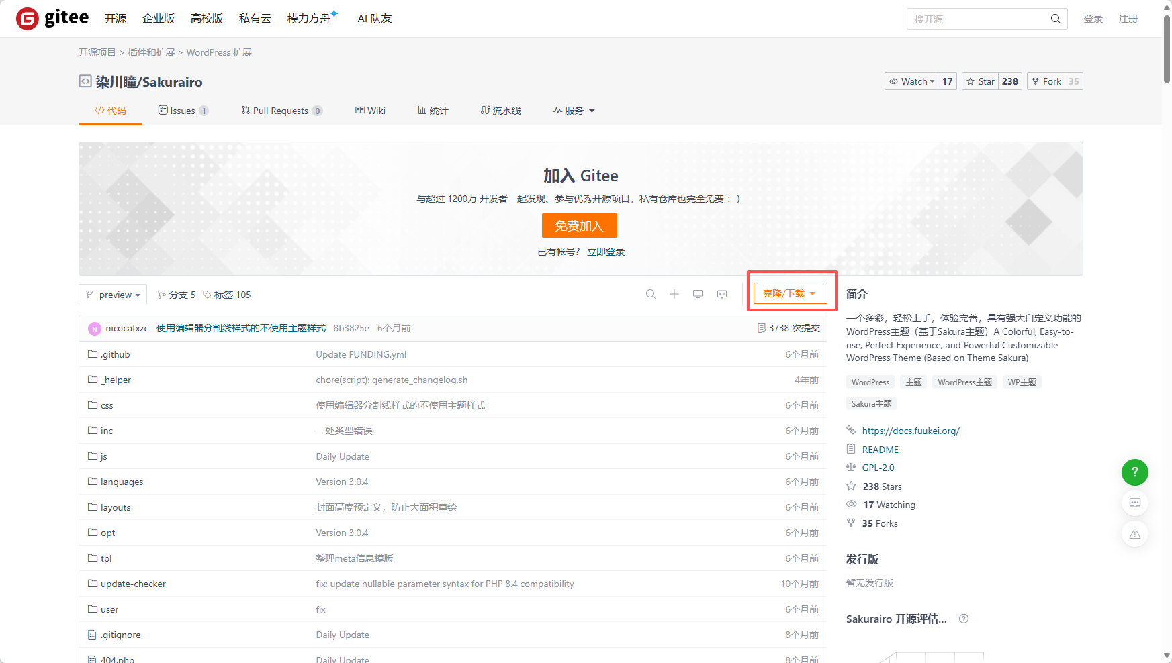Click the star icon beside 238 Stars
The height and width of the screenshot is (663, 1172).
(x=851, y=486)
